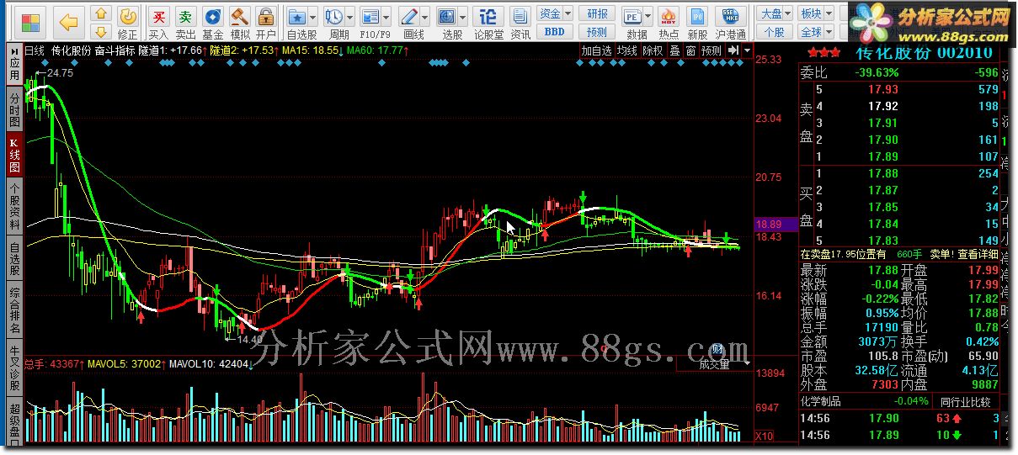Image resolution: width=1018 pixels, height=455 pixels.
Task: Switch to the K线图 sidebar tab
Action: [15, 155]
